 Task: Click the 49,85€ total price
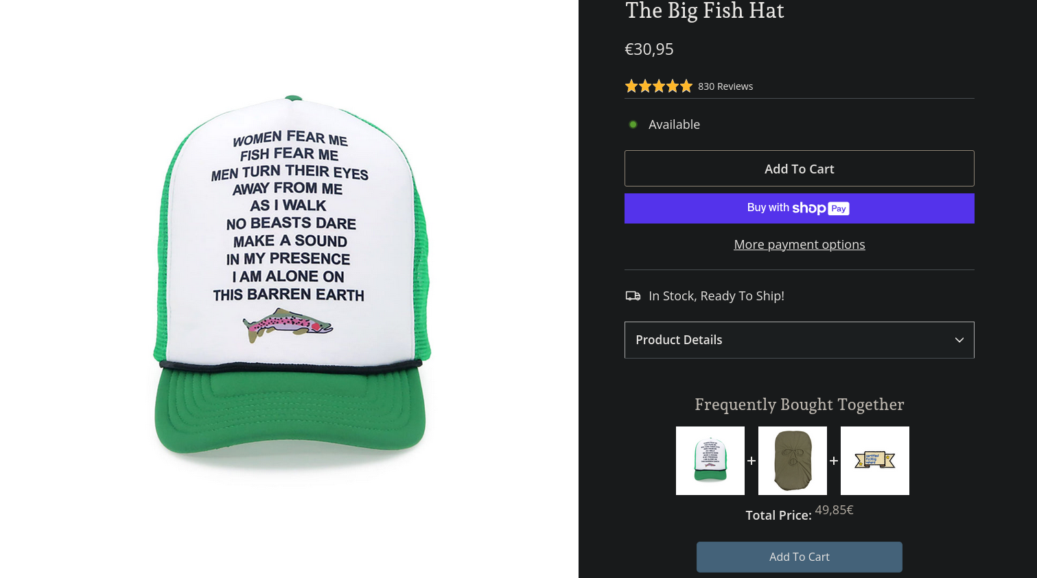point(834,510)
